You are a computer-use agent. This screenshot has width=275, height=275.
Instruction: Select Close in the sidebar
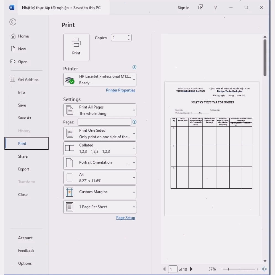26,195
